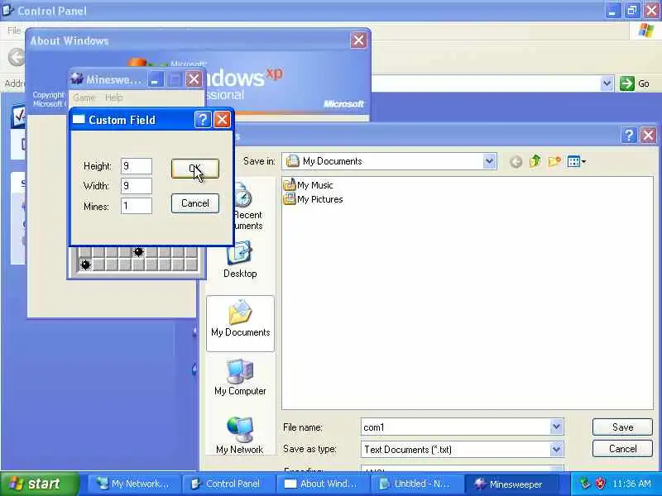
Task: Switch to Untitled Notepad taskbar button
Action: tap(418, 484)
